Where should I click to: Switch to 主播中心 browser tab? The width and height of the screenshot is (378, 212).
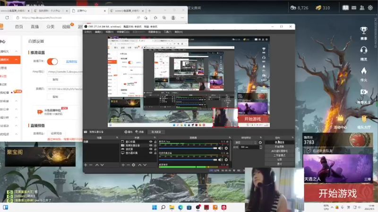click(89, 10)
